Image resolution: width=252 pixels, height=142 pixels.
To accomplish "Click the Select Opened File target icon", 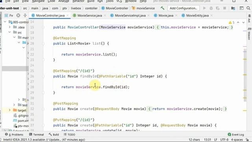I will coord(18,15).
